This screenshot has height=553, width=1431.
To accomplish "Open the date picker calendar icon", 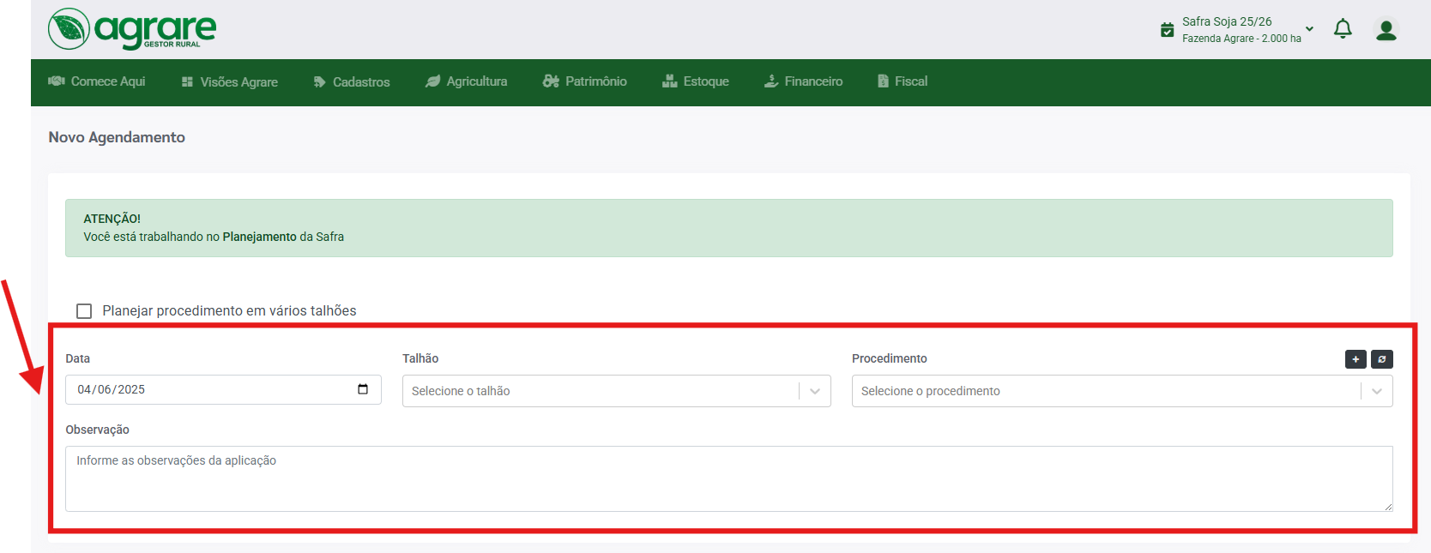I will (363, 389).
